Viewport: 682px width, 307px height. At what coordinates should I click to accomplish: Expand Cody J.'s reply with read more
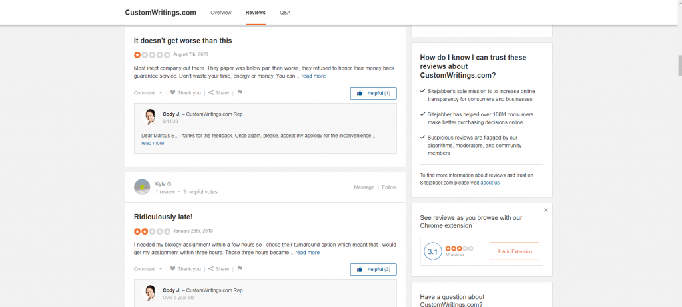[x=153, y=143]
